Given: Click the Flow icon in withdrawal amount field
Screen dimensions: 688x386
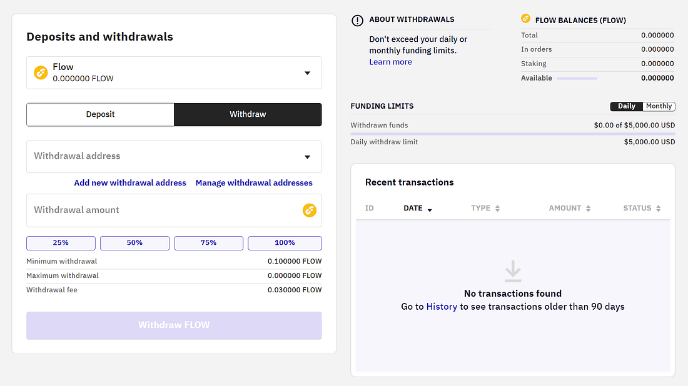Looking at the screenshot, I should coord(310,210).
